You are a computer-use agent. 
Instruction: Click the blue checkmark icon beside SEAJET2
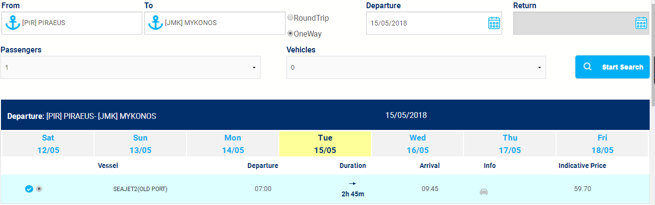tap(29, 189)
